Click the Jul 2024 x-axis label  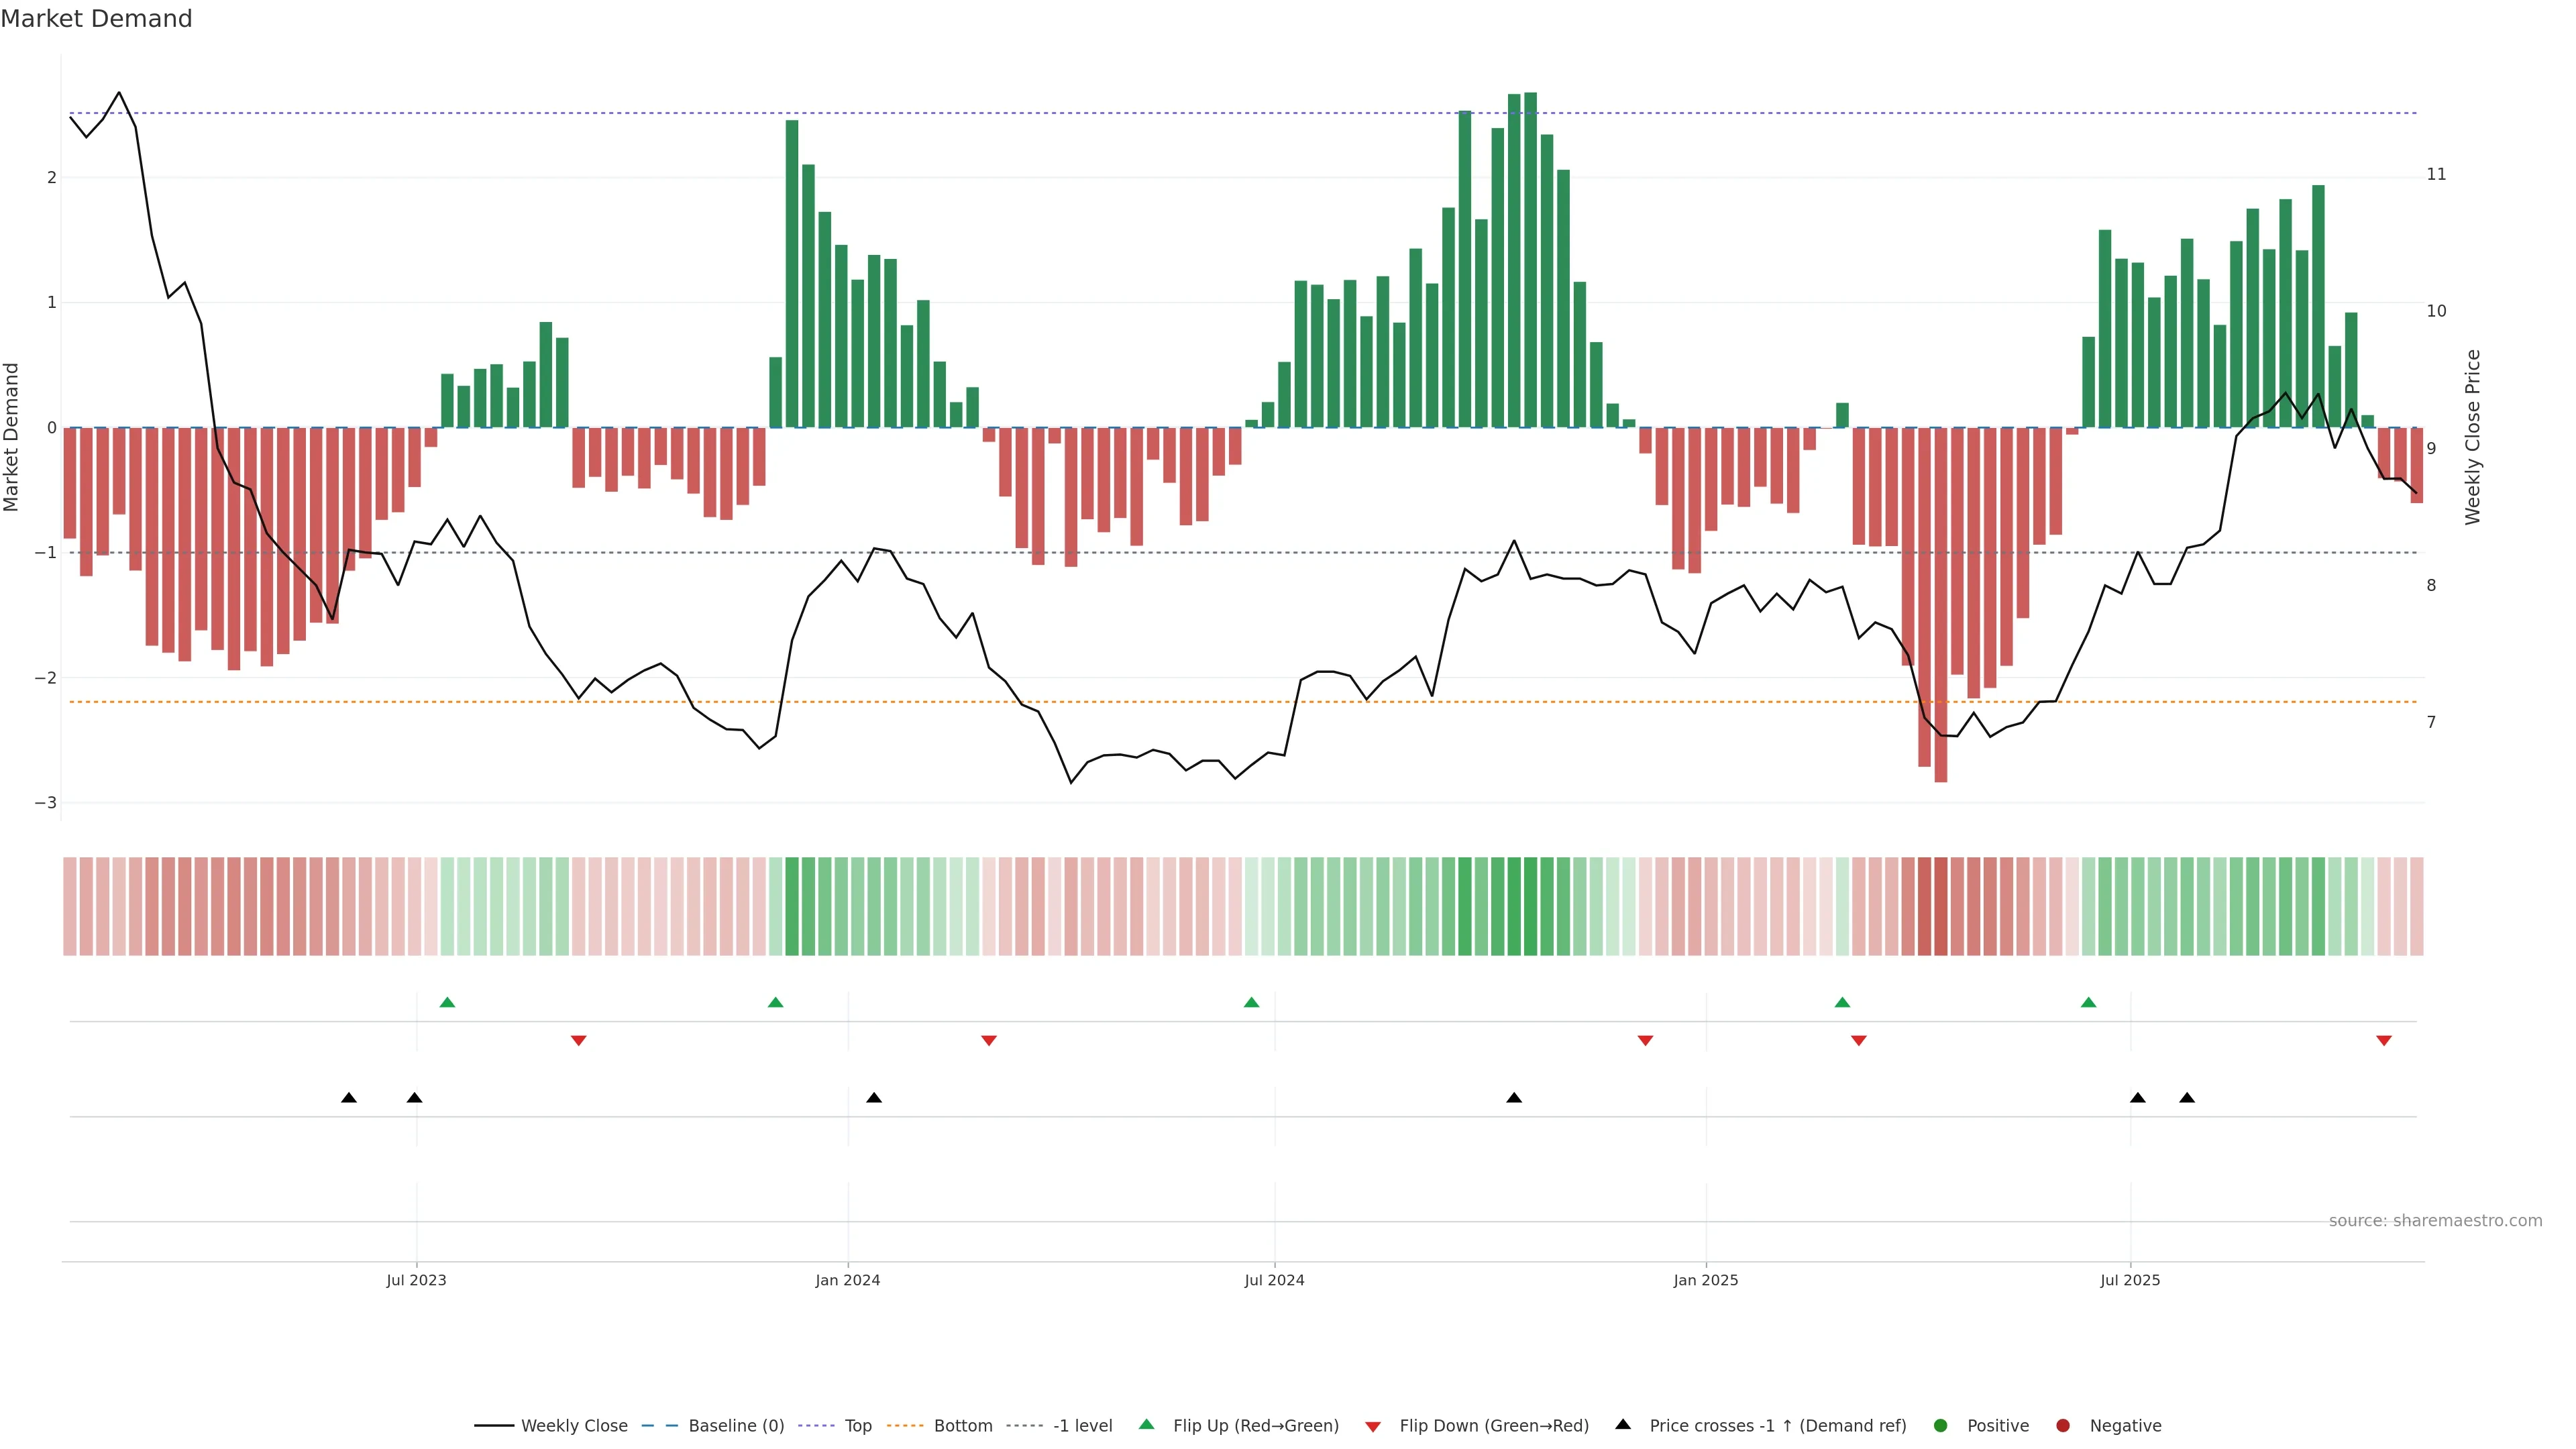(1274, 1280)
